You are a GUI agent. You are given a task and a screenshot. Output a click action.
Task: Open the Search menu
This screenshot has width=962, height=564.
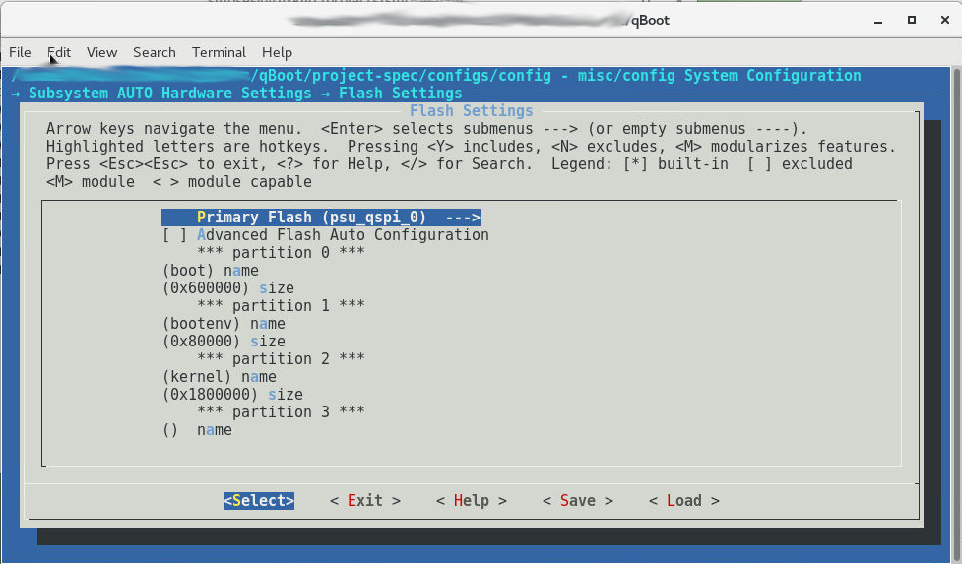155,52
